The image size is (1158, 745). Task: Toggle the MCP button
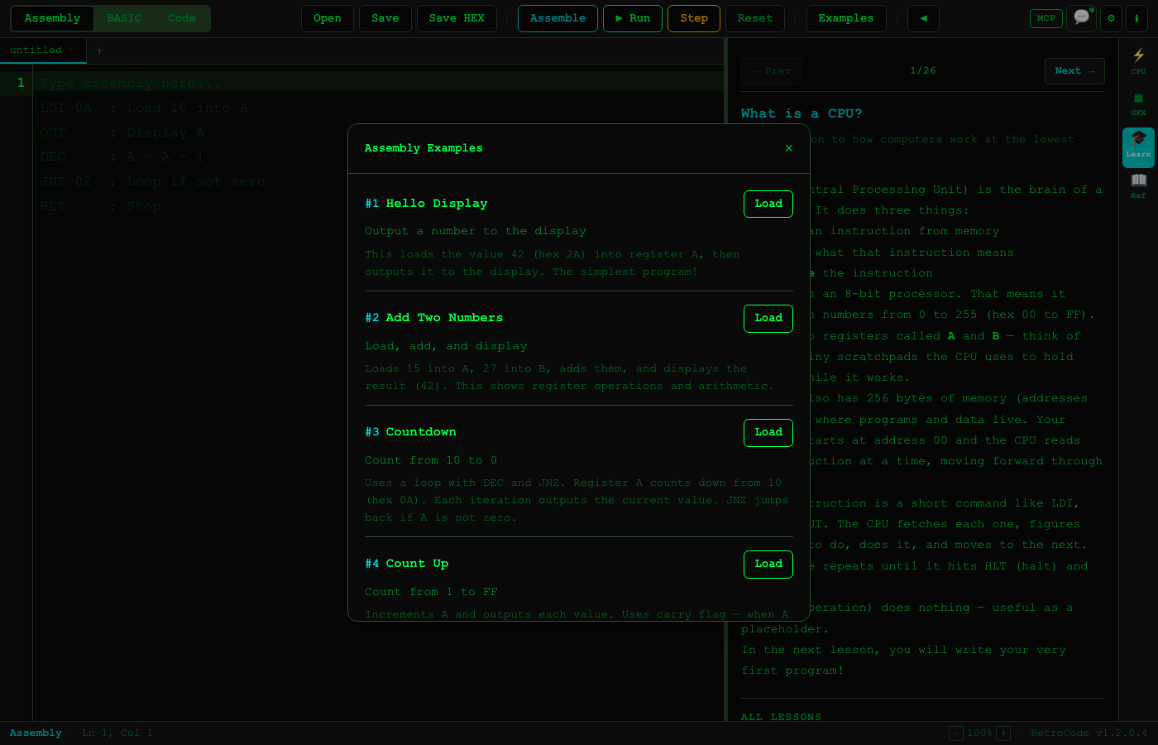point(1046,18)
